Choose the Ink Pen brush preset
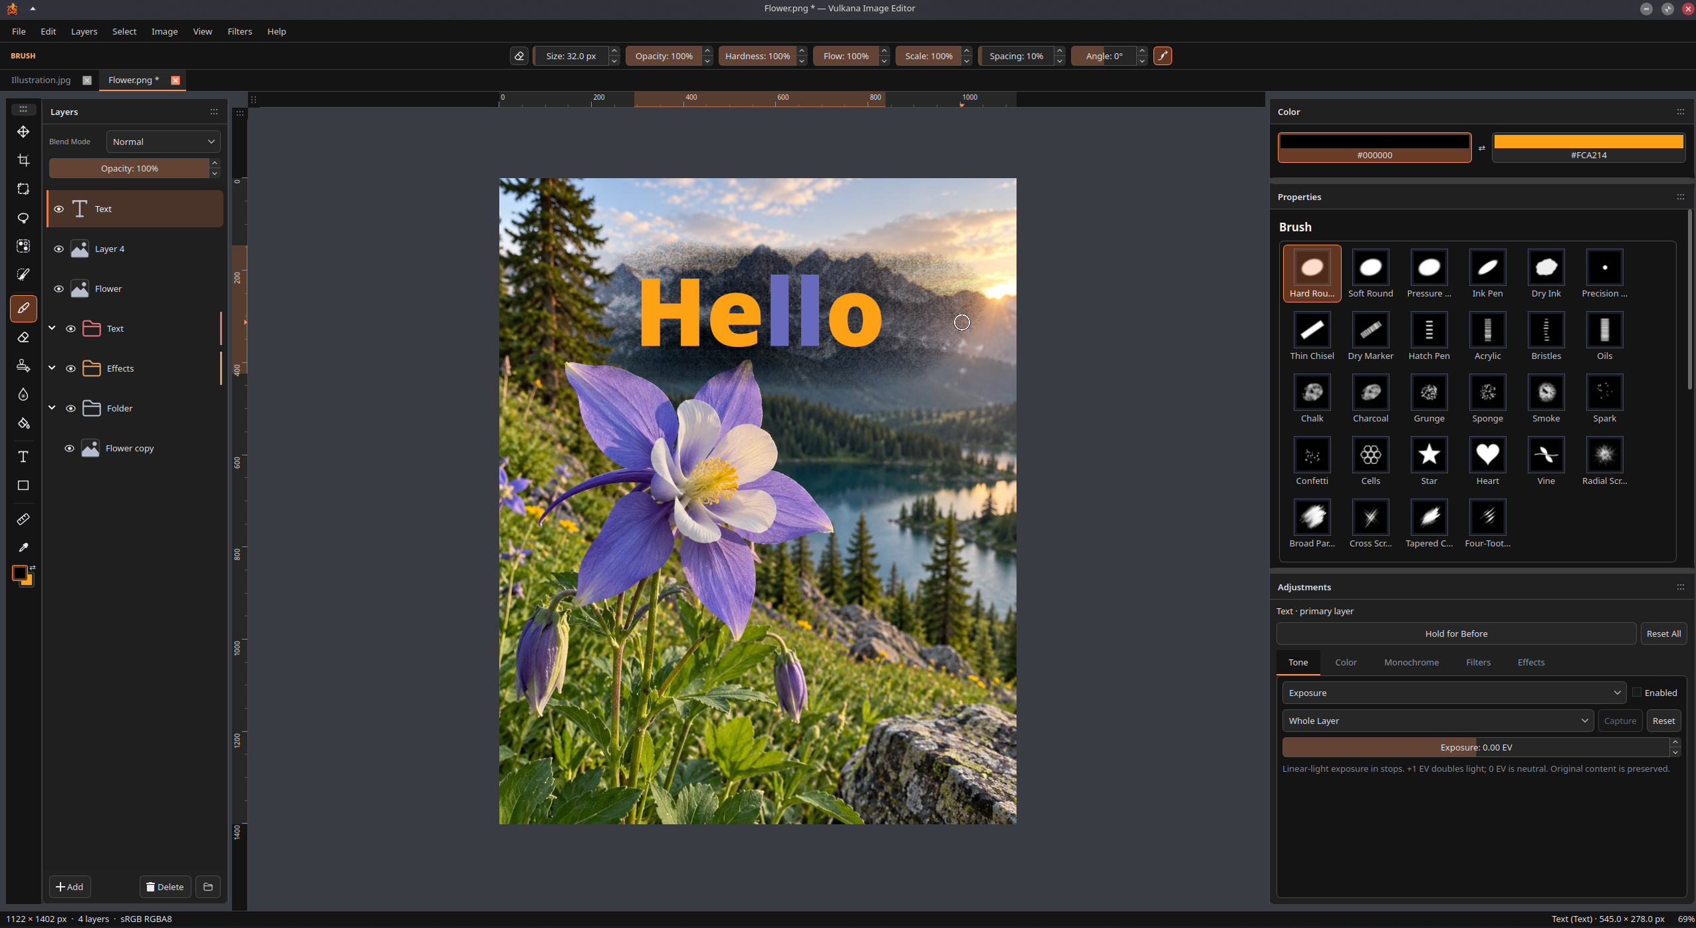 coord(1487,273)
